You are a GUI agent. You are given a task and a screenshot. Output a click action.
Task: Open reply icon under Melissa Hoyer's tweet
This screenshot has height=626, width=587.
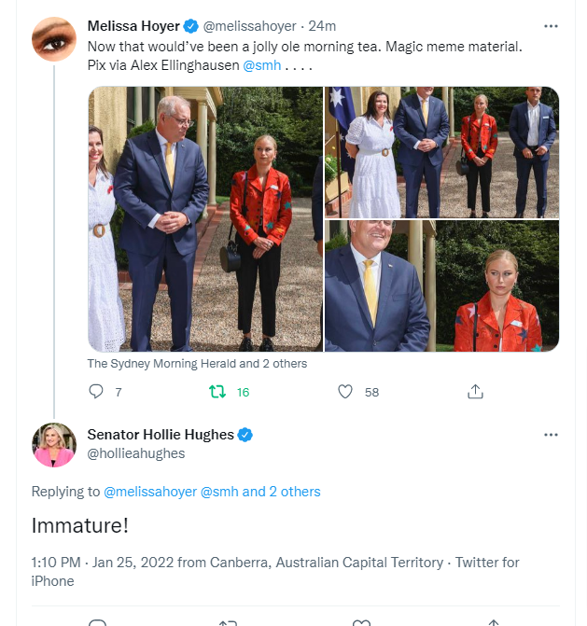(x=96, y=392)
